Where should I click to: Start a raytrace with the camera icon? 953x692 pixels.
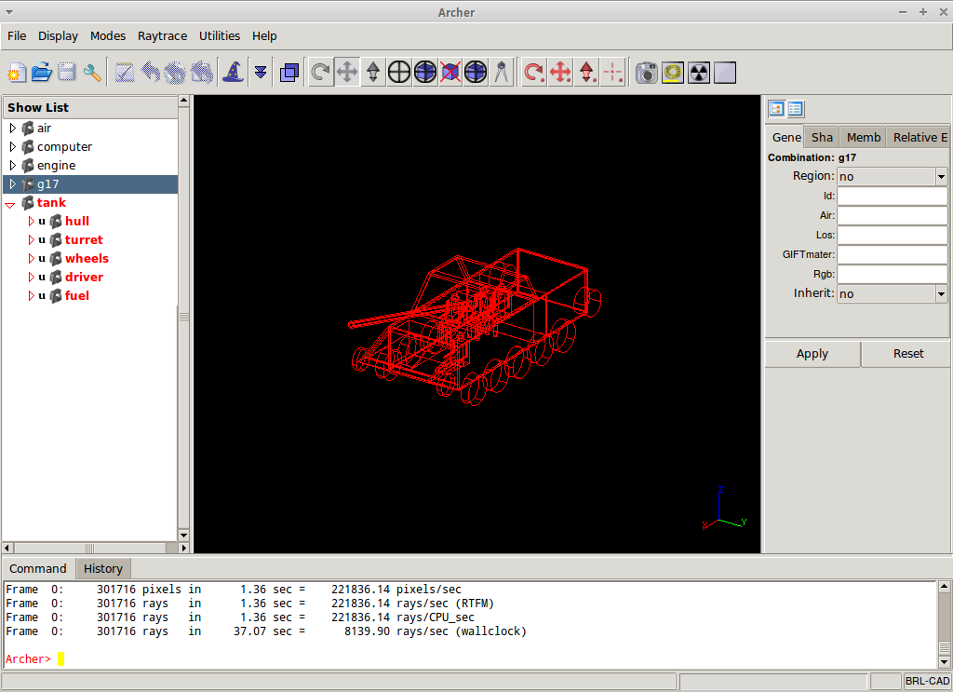coord(647,71)
